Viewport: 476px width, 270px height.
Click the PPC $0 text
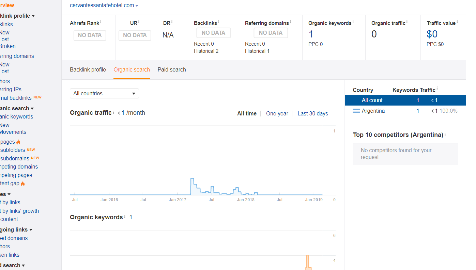(435, 44)
